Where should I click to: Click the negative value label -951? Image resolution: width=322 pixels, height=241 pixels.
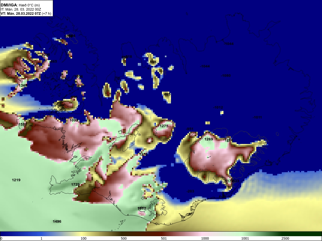(x=190, y=129)
